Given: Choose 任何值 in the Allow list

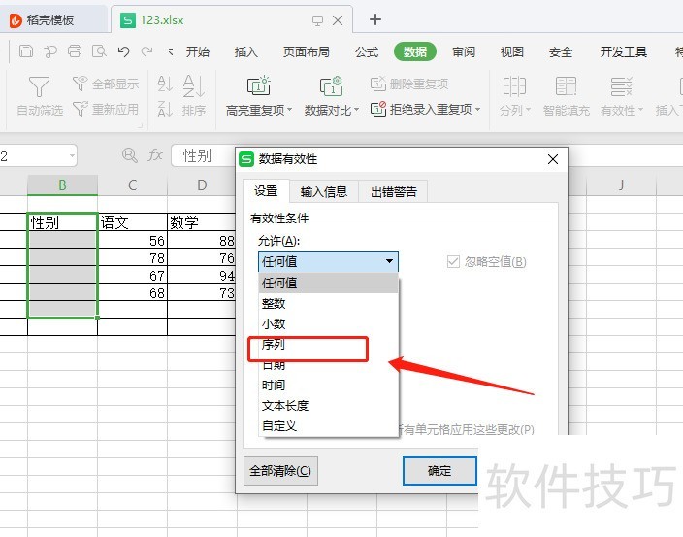Looking at the screenshot, I should pyautogui.click(x=329, y=283).
